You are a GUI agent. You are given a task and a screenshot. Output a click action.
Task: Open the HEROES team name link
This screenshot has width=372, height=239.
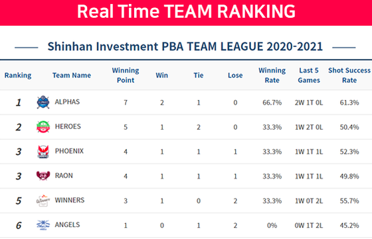point(68,126)
